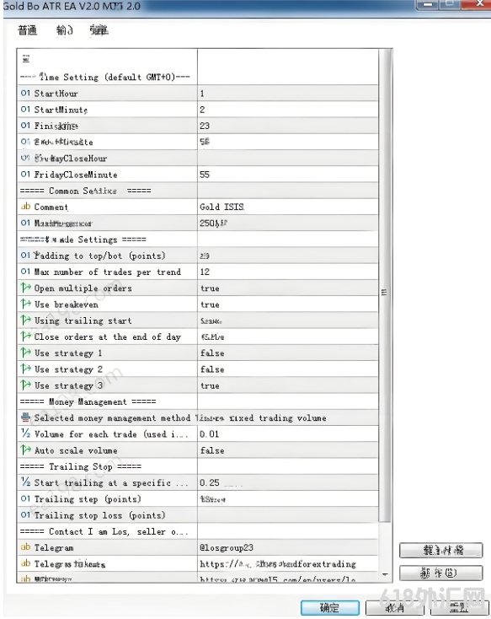Click the Auto scale volume boolean icon

(x=25, y=449)
